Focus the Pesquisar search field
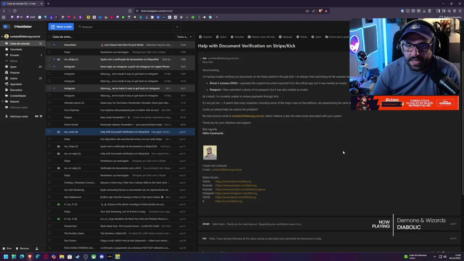This screenshot has height=261, width=464. coord(125,26)
